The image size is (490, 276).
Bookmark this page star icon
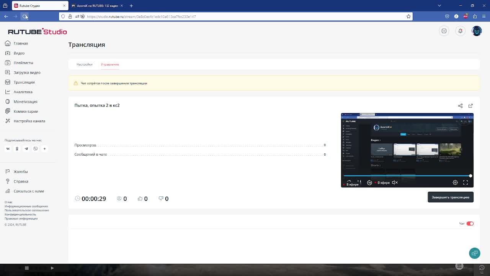[408, 16]
